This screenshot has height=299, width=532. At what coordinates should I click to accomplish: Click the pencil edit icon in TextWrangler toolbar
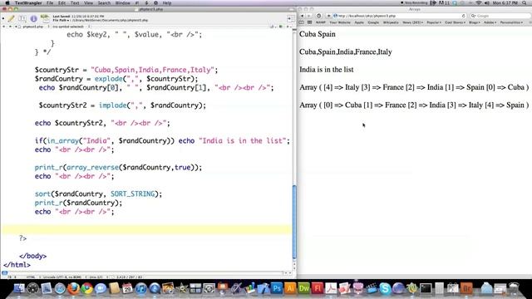(11, 18)
